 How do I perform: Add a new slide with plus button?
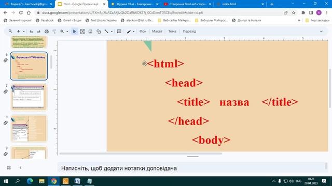pos(19,31)
